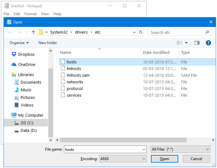Open the Music library

[x=26, y=90]
